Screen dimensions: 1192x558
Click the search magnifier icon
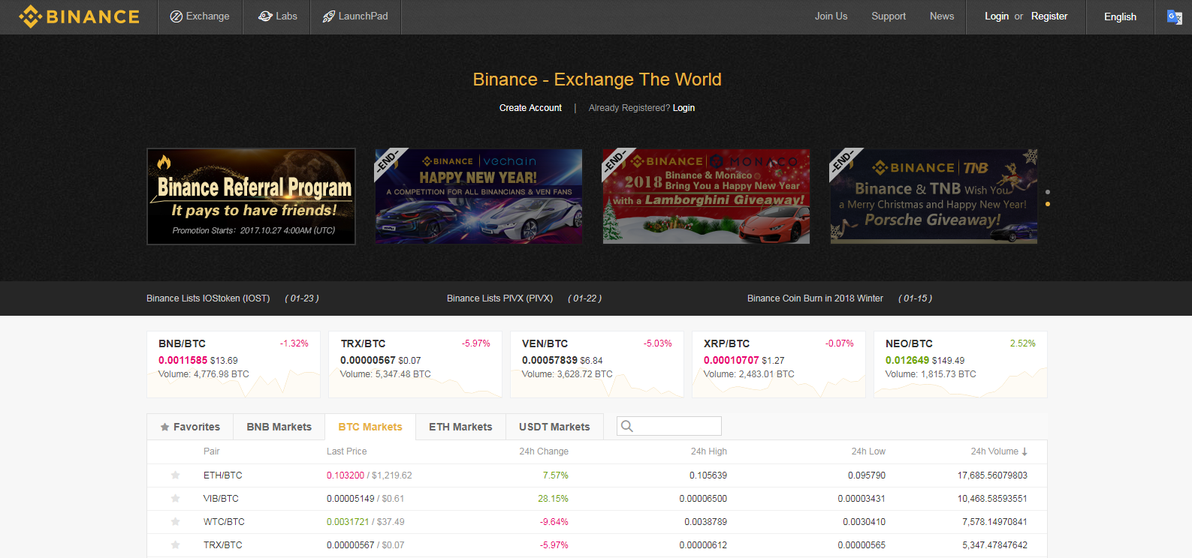tap(627, 426)
